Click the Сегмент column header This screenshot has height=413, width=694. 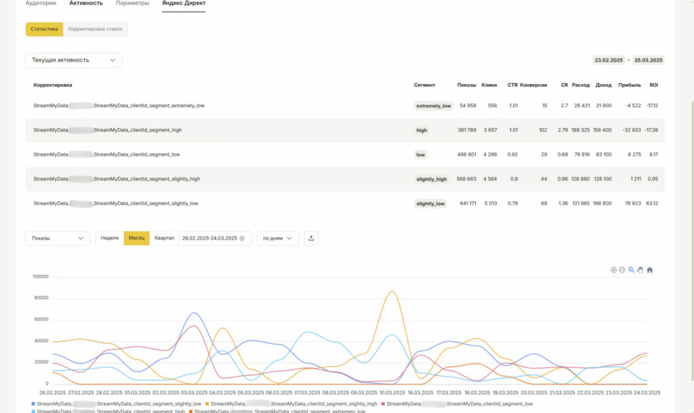tap(424, 85)
